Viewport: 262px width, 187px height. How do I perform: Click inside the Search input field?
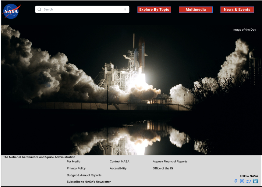(x=82, y=9)
